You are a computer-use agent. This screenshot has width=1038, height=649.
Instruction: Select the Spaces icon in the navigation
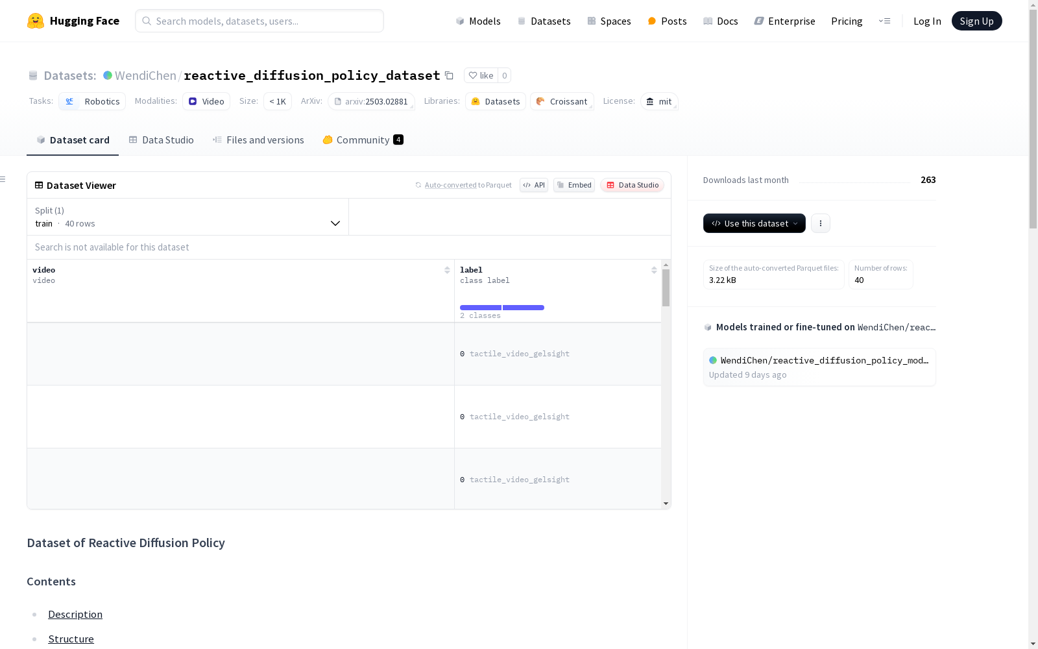pos(591,21)
